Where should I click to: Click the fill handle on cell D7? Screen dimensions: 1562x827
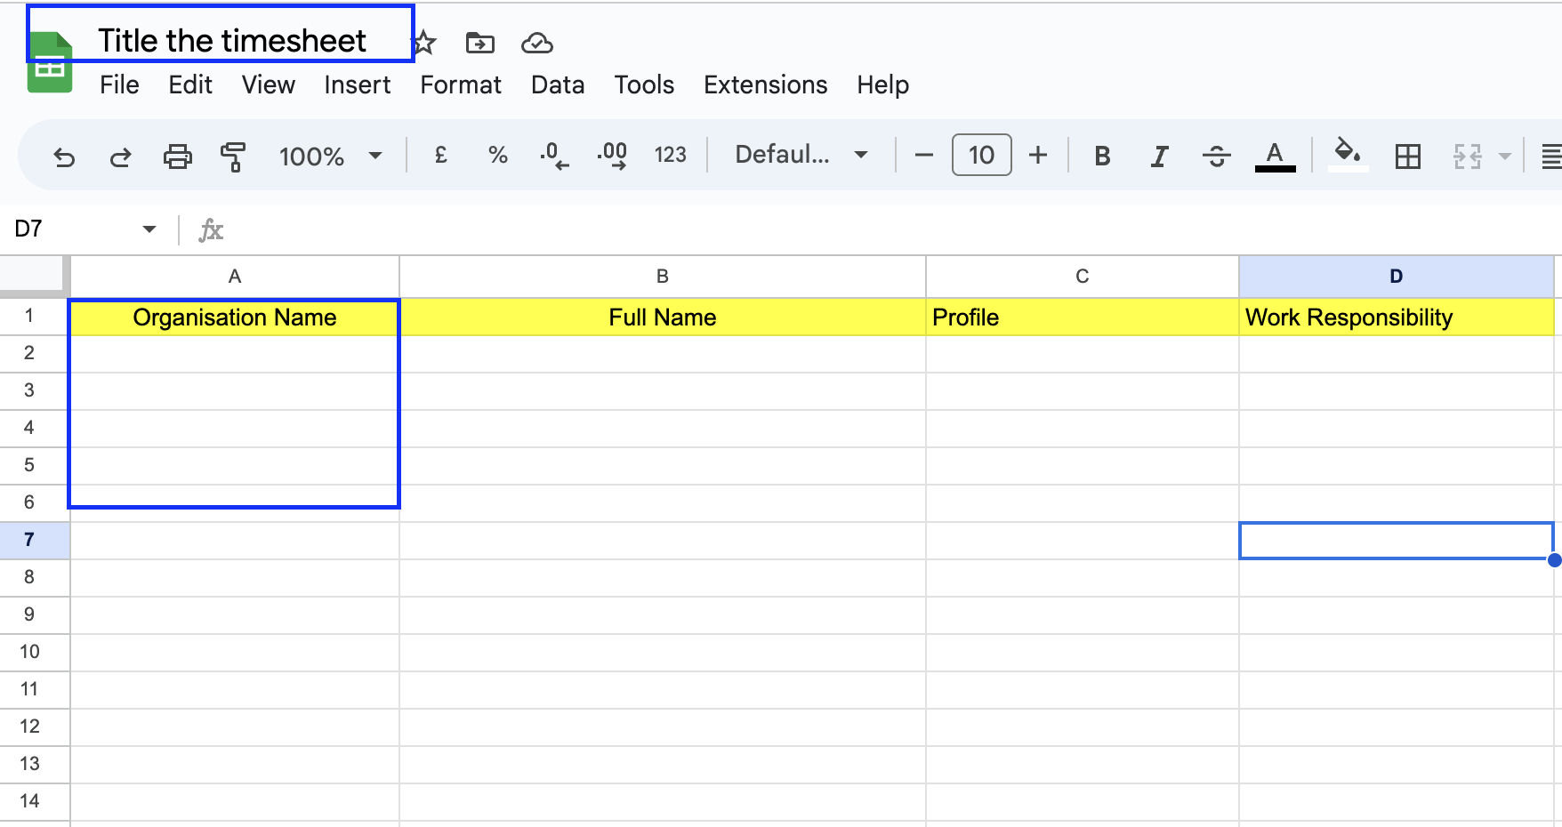point(1554,559)
